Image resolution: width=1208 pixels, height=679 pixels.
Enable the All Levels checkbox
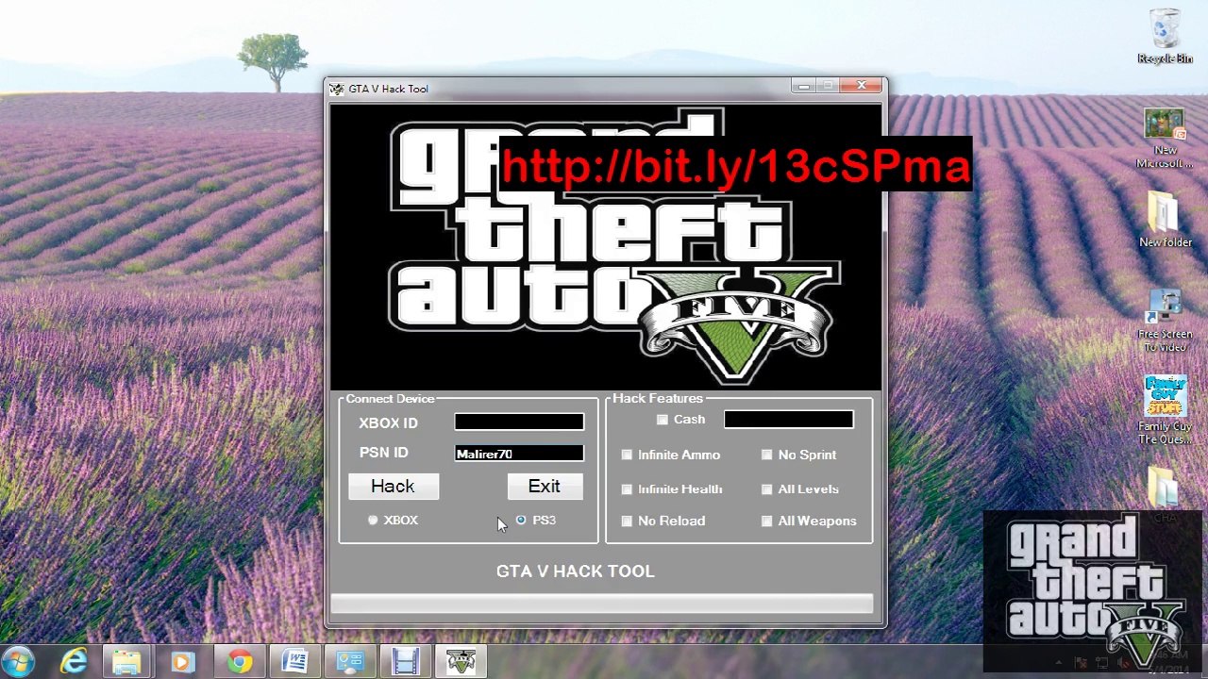766,489
